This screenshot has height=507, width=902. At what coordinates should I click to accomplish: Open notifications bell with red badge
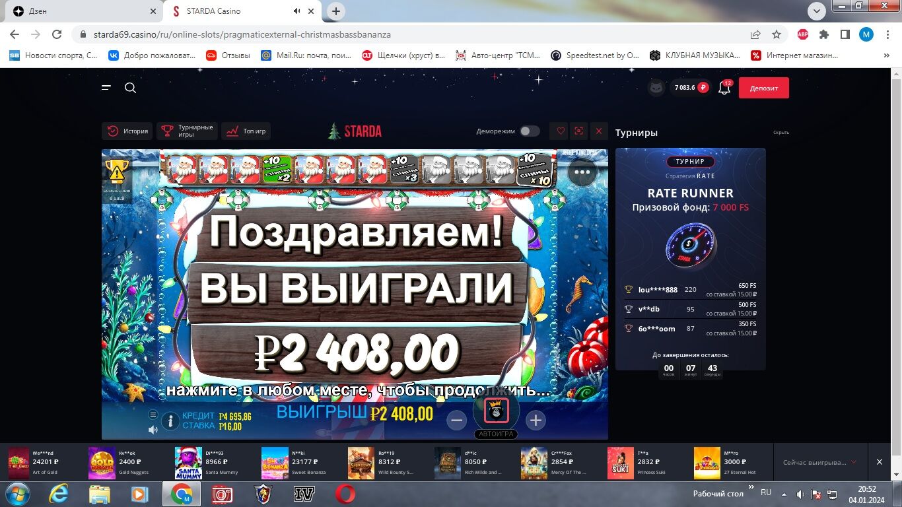click(724, 88)
